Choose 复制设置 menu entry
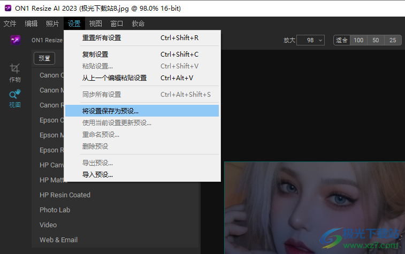405x254 pixels. click(142, 55)
